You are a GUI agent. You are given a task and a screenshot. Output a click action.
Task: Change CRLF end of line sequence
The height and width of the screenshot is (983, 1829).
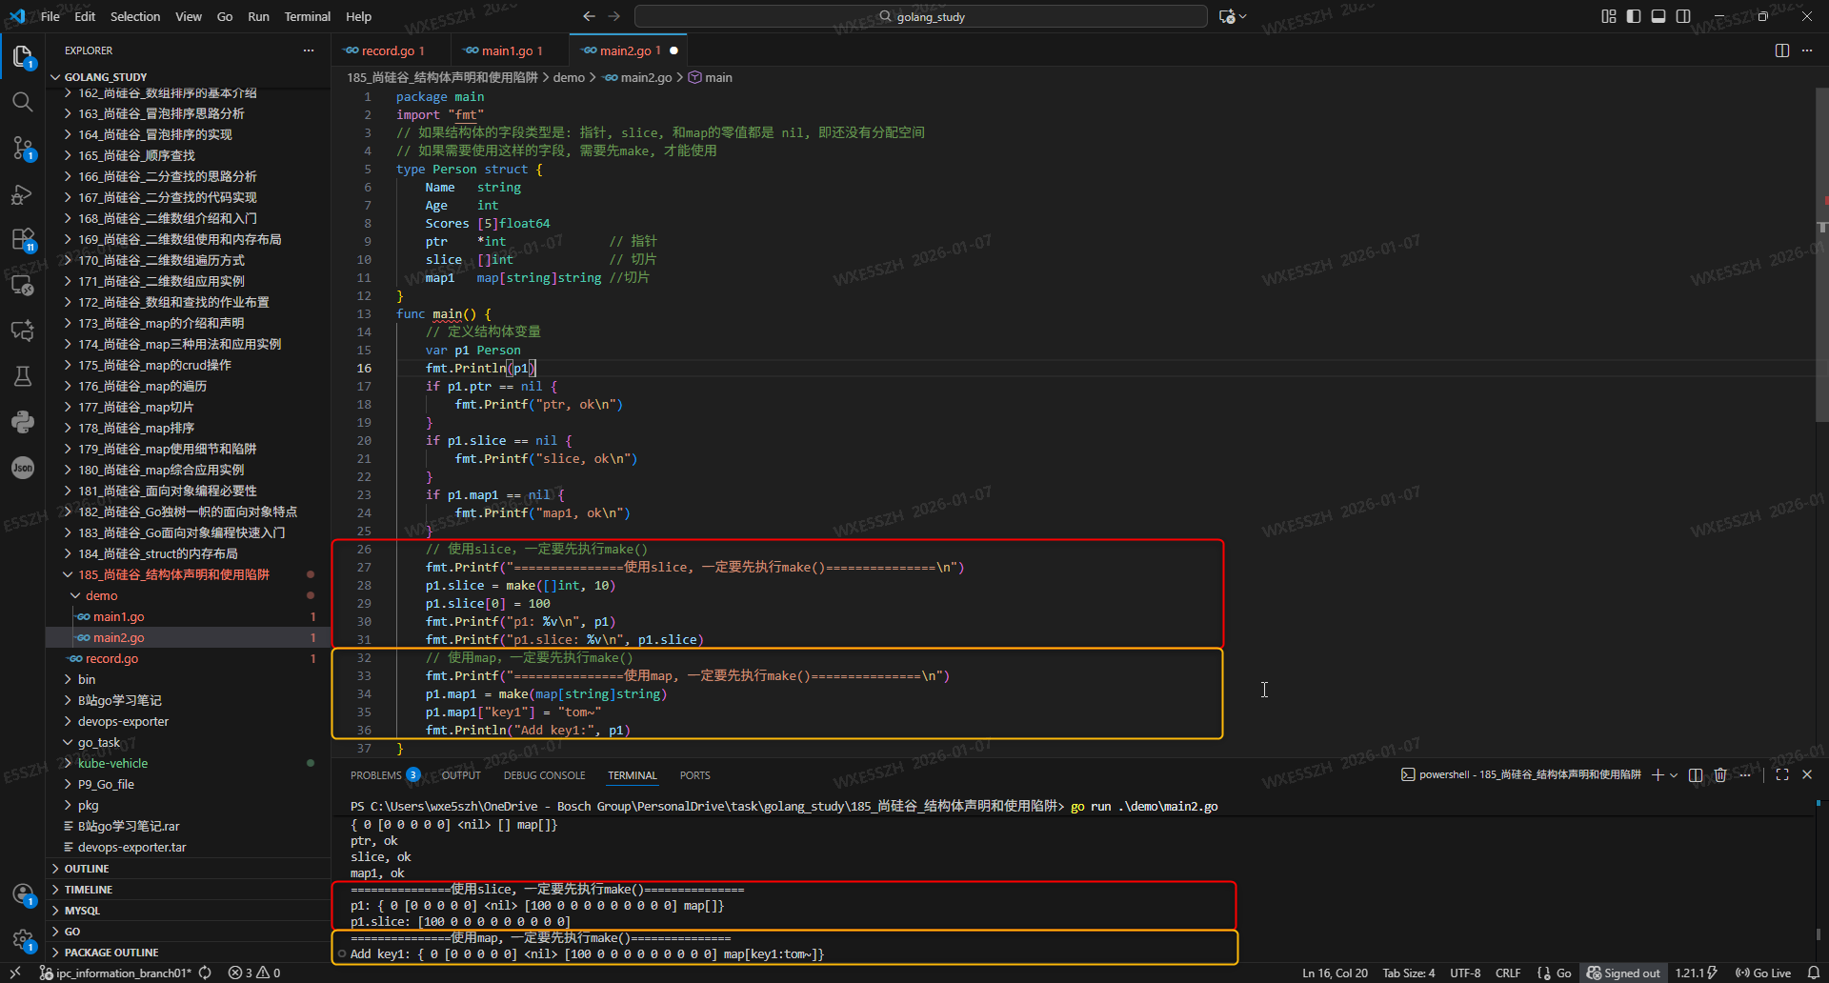pos(1508,973)
